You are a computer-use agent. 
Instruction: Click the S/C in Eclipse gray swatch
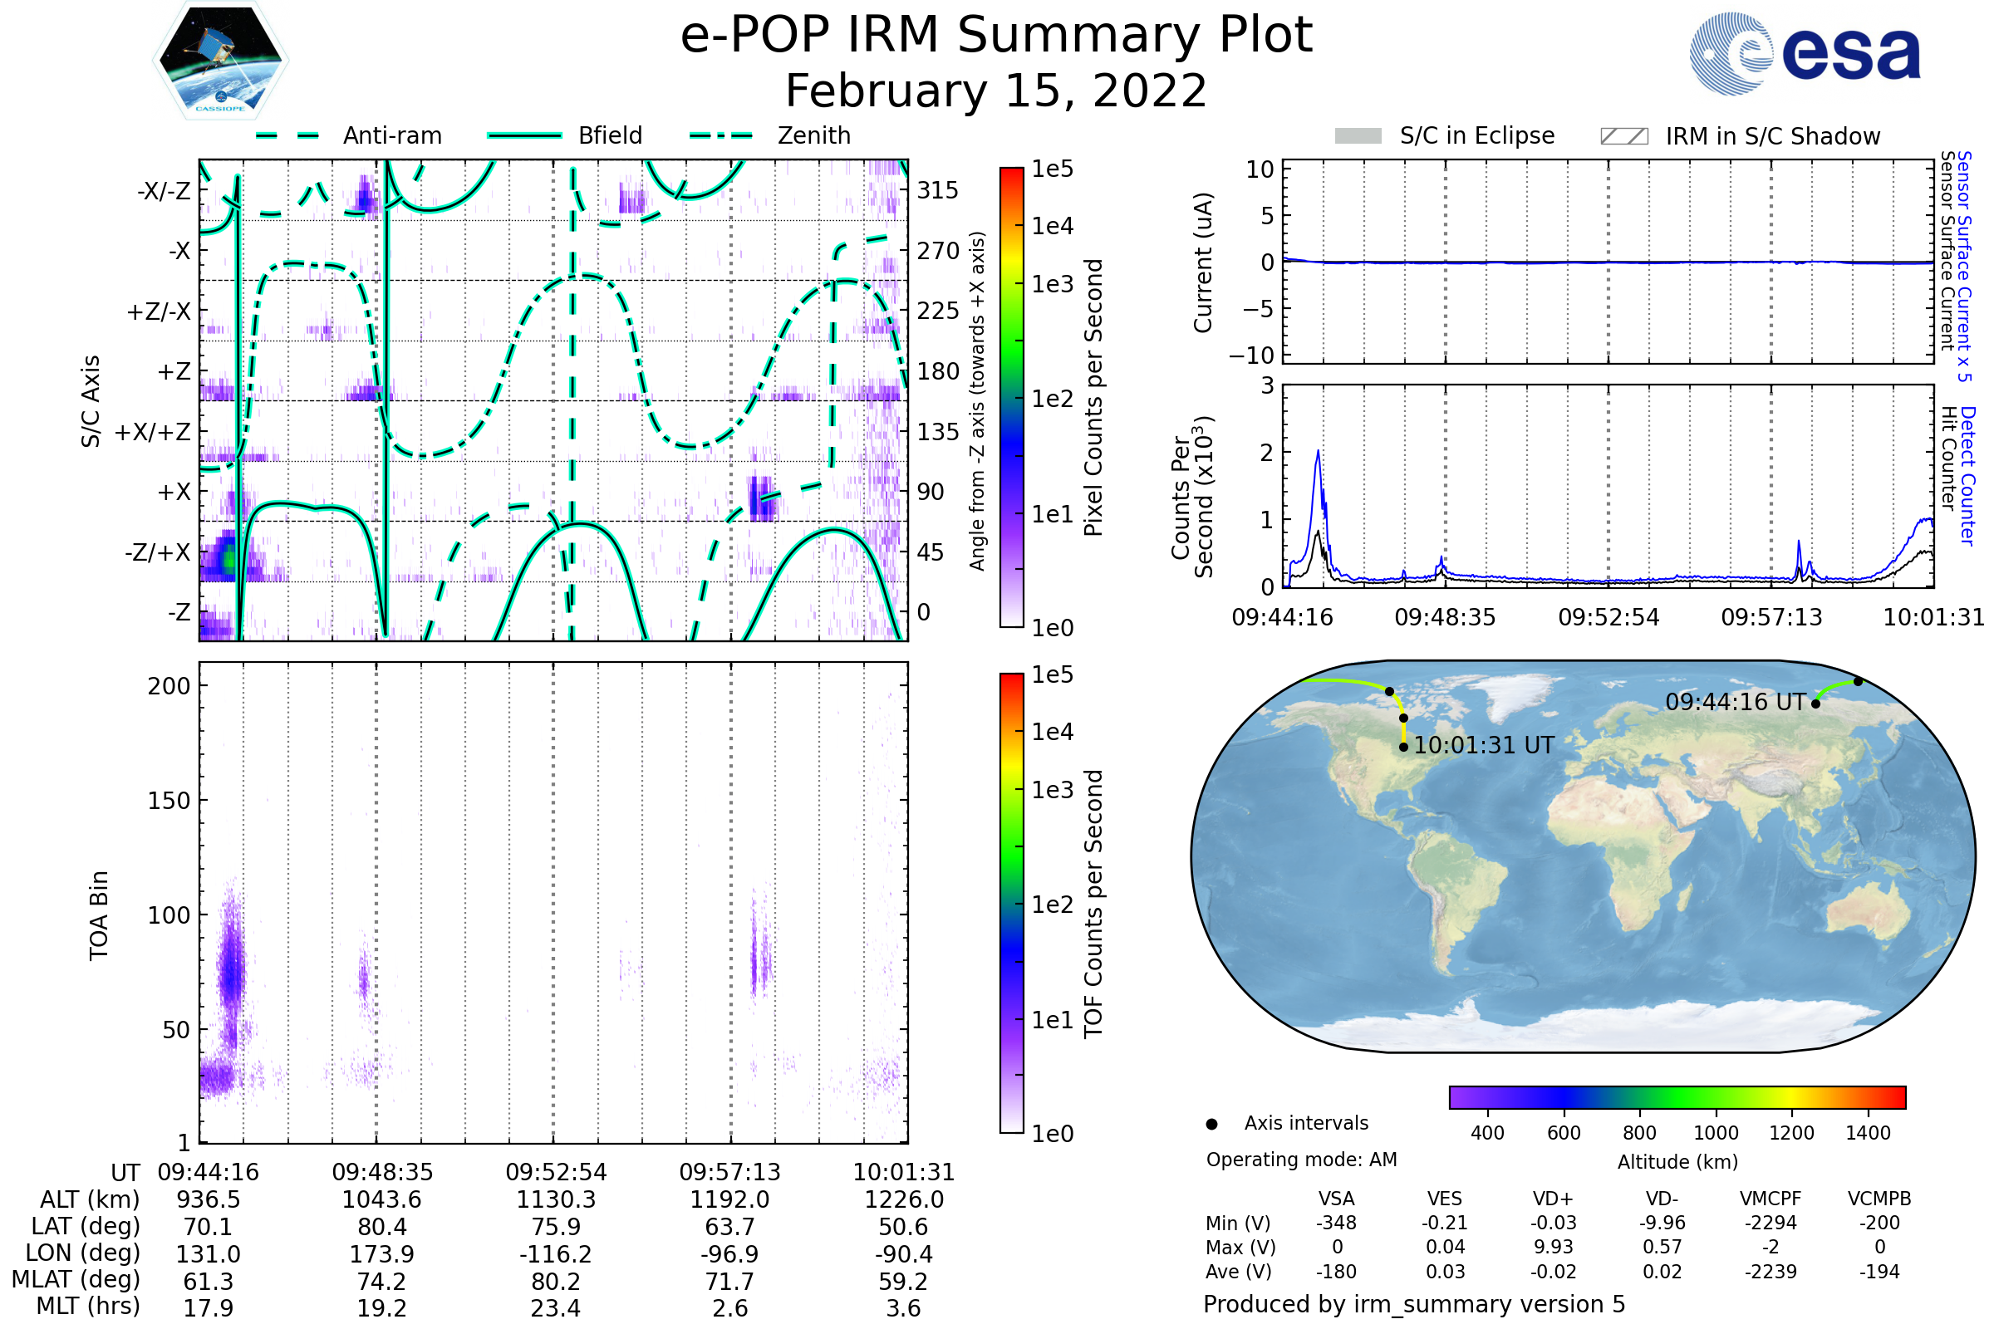[1358, 136]
